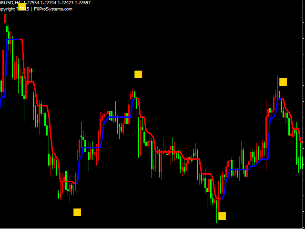Click the 1.22423 low price value
Screen dimensions: 305x229
[65, 3]
